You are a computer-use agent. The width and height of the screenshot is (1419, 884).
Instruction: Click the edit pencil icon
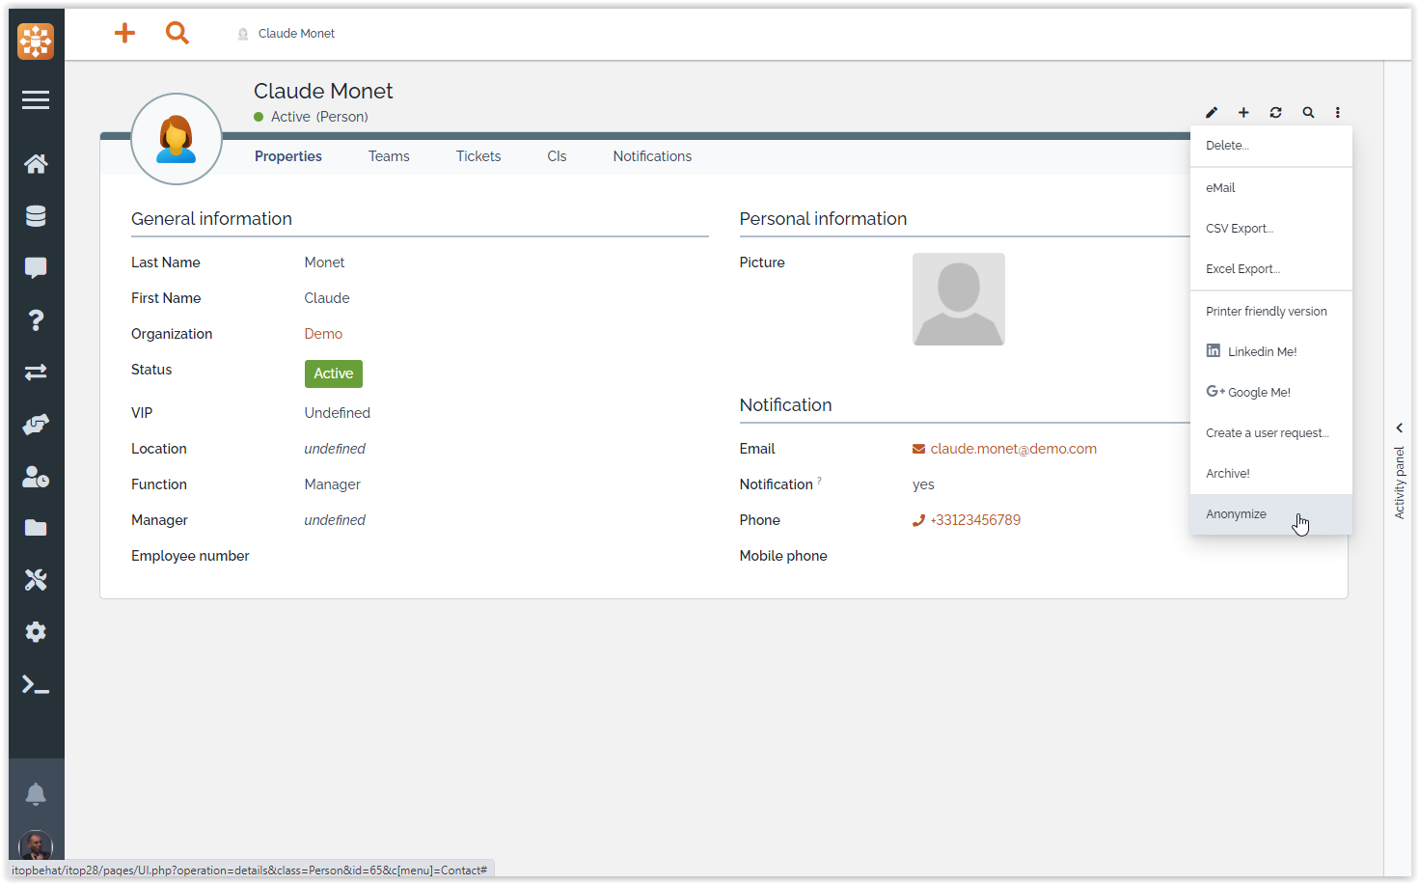1211,112
